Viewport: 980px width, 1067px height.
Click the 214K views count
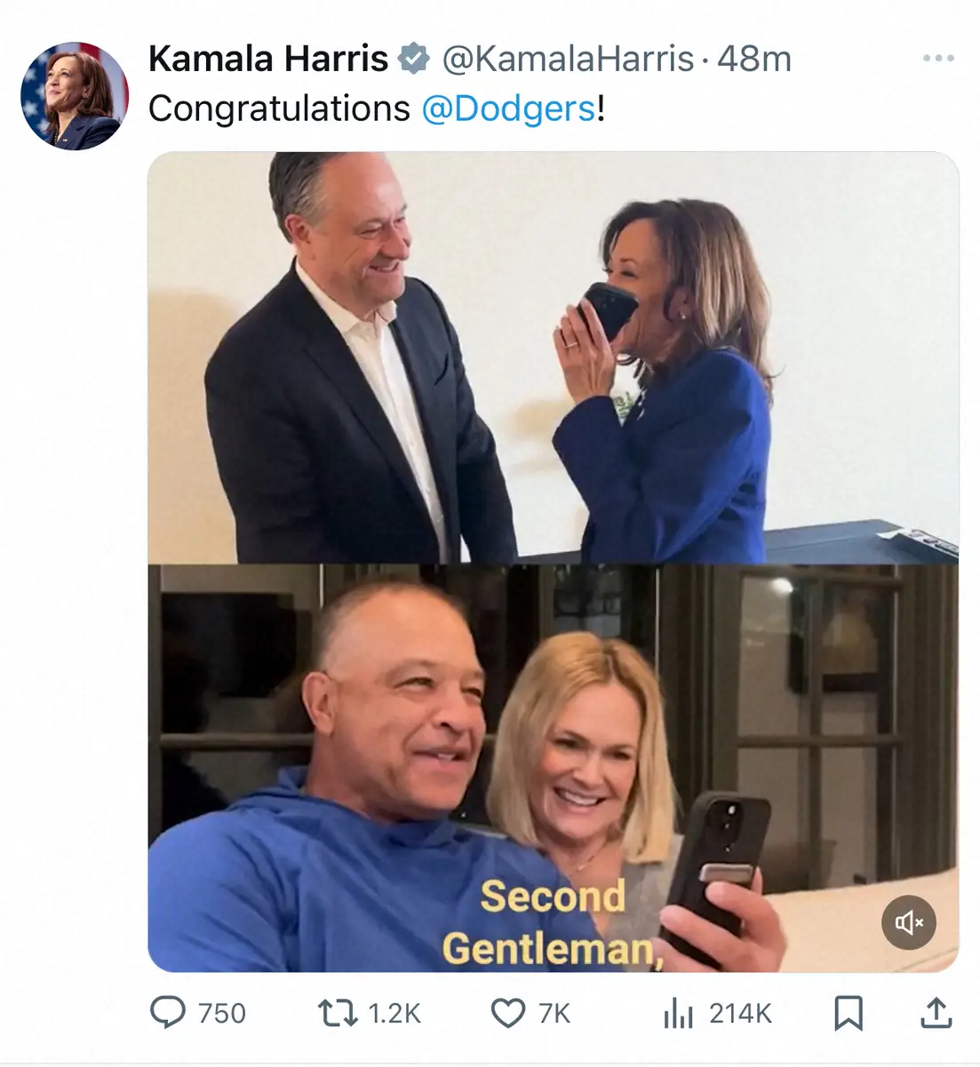tap(740, 1013)
